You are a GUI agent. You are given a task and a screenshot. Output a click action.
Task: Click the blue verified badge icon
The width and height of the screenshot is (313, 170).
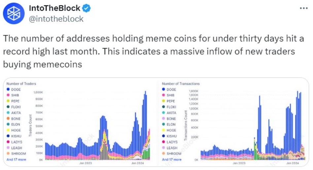point(87,9)
